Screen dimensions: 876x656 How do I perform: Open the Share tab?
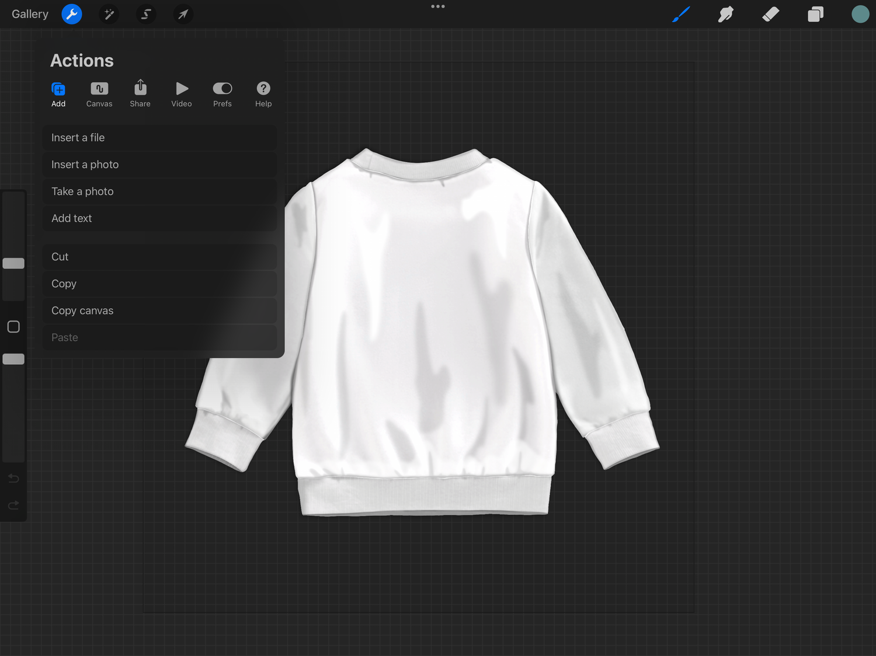(x=140, y=94)
